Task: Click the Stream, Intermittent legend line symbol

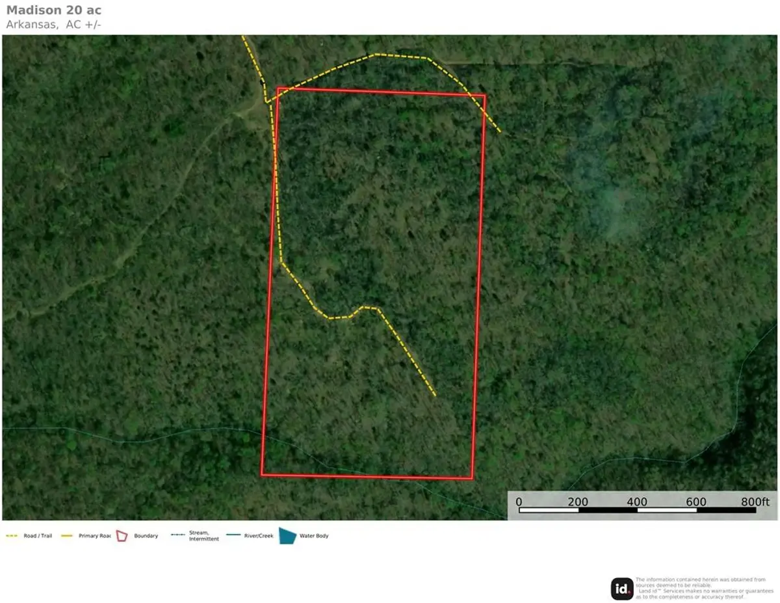Action: (x=177, y=536)
